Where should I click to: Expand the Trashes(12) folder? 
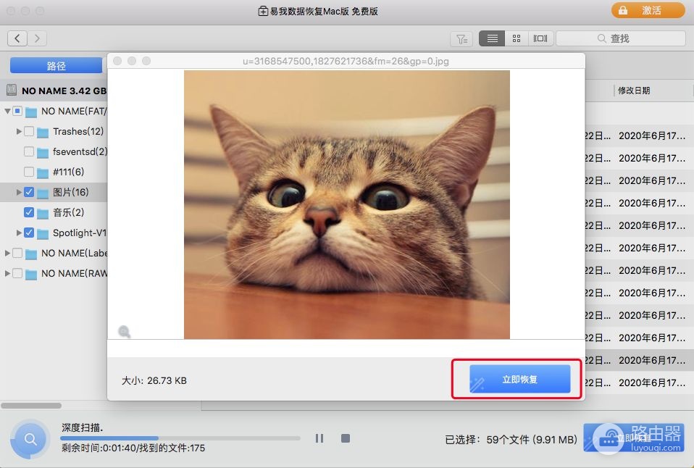tap(19, 132)
